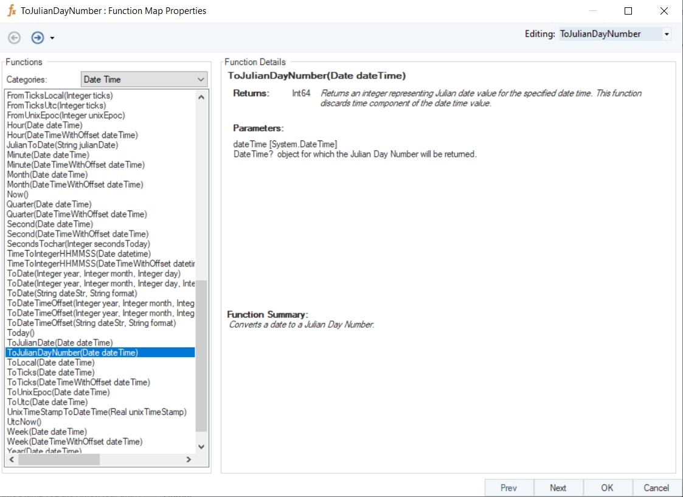Image resolution: width=683 pixels, height=497 pixels.
Task: Click the list's scroll up arrow
Action: point(201,96)
